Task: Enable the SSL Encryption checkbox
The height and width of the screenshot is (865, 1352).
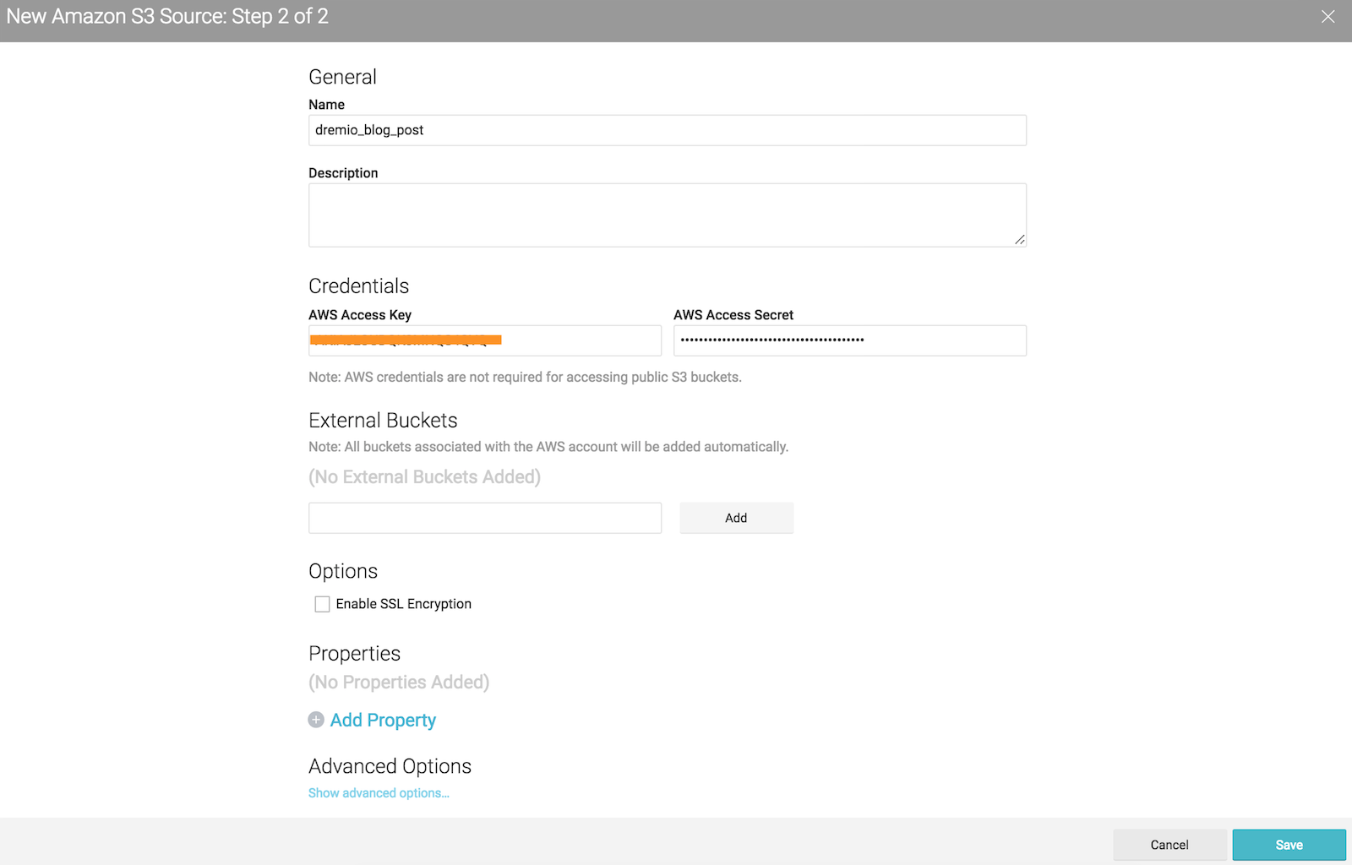Action: pos(322,604)
